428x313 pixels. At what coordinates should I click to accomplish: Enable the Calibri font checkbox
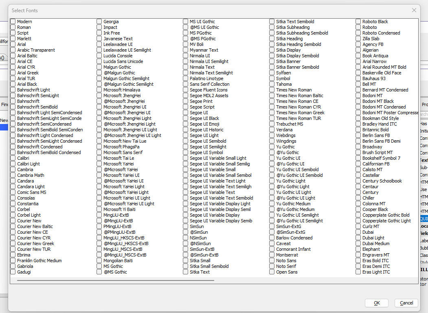[x=13, y=158]
